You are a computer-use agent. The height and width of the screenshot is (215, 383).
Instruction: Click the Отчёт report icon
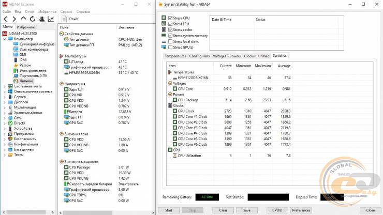(x=64, y=19)
